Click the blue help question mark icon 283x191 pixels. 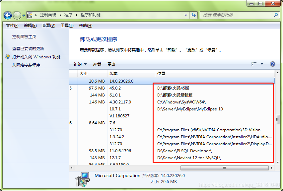(272, 64)
